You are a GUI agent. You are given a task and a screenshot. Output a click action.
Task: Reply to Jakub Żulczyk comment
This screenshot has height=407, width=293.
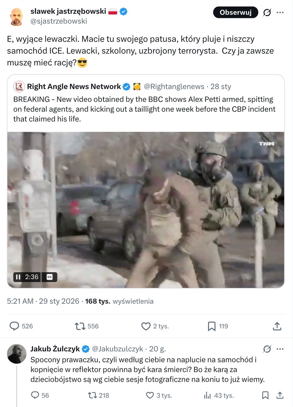[35, 395]
